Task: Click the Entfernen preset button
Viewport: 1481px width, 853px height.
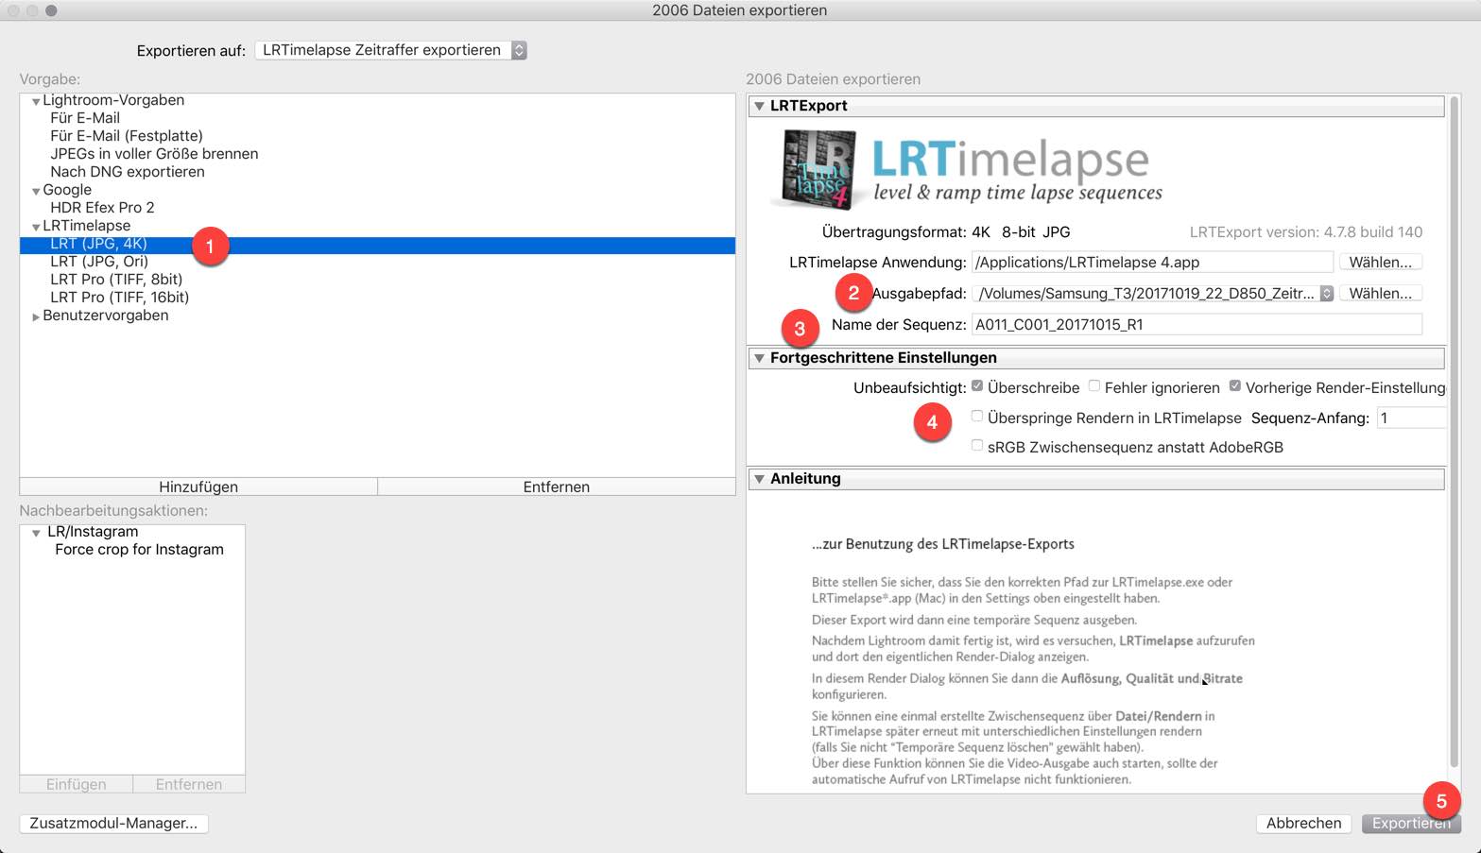Action: tap(557, 486)
